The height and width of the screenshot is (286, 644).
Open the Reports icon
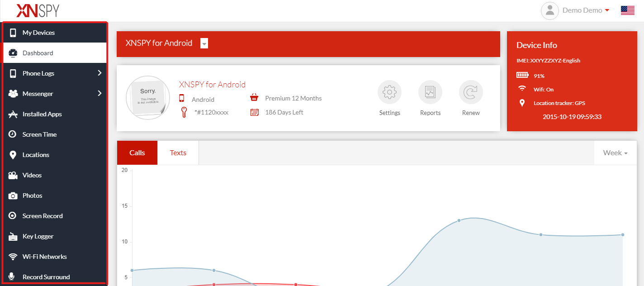coord(430,92)
